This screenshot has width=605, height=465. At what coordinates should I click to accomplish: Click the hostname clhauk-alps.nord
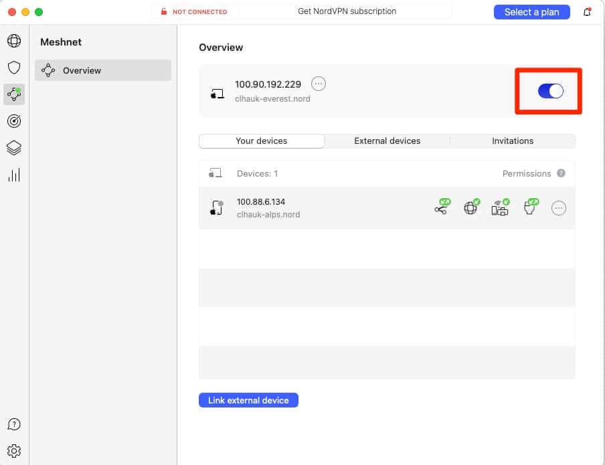pos(268,215)
